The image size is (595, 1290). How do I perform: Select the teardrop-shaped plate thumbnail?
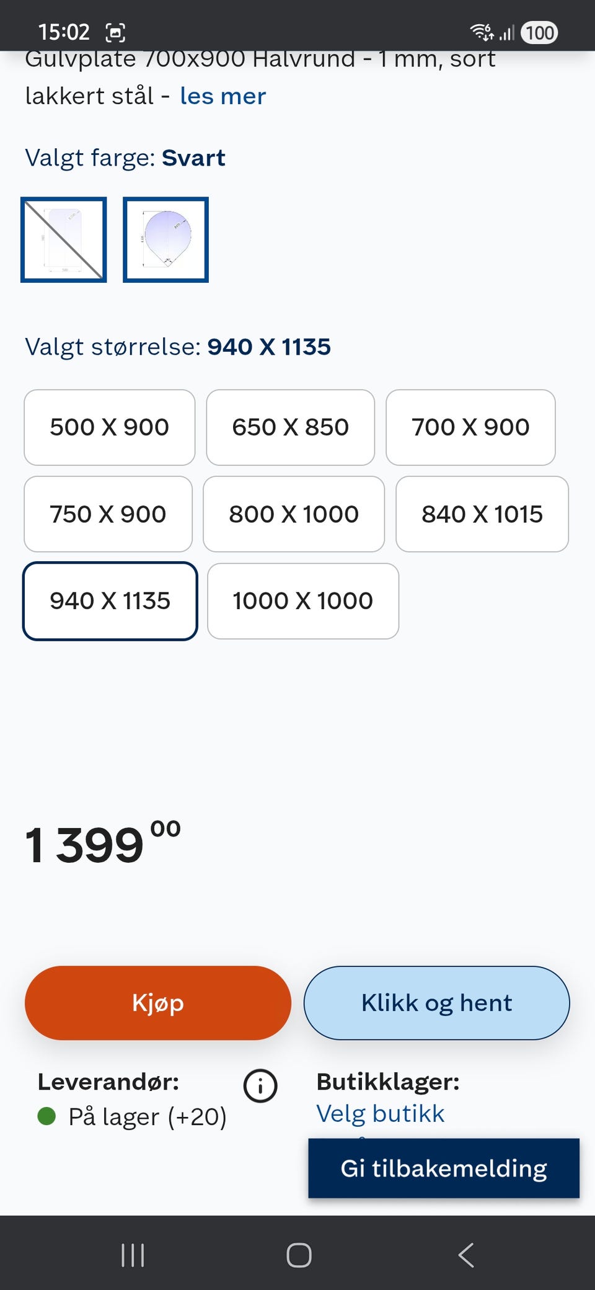click(165, 239)
